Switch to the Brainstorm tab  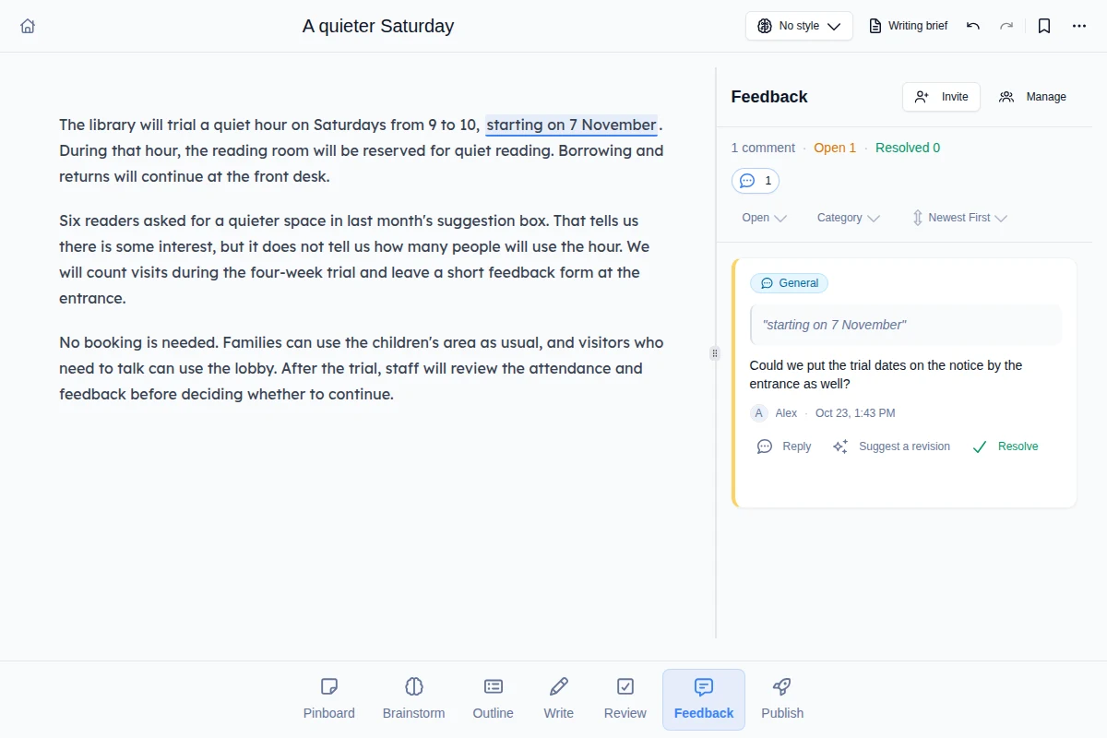coord(414,699)
